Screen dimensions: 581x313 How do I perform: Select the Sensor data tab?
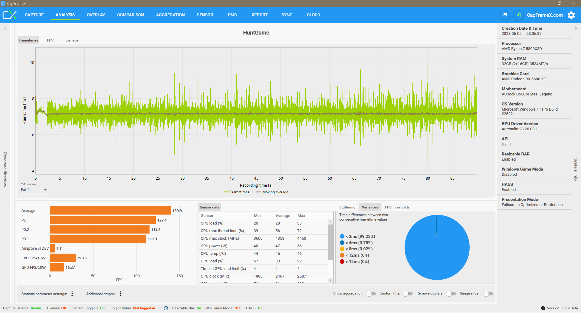(x=209, y=207)
